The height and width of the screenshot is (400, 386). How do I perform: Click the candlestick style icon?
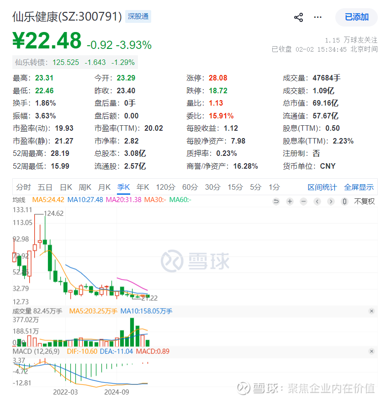pos(344,202)
